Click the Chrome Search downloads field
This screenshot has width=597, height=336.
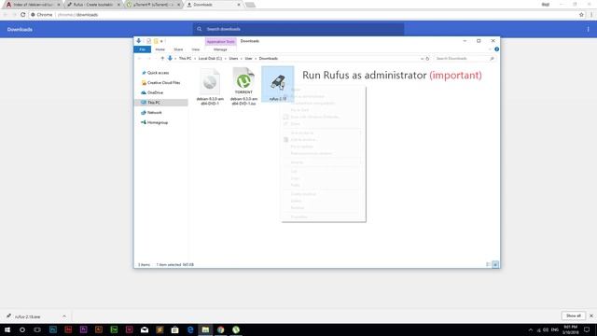[298, 29]
